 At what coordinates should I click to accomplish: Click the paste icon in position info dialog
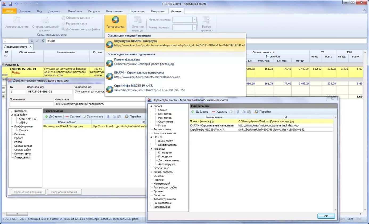pos(119,116)
